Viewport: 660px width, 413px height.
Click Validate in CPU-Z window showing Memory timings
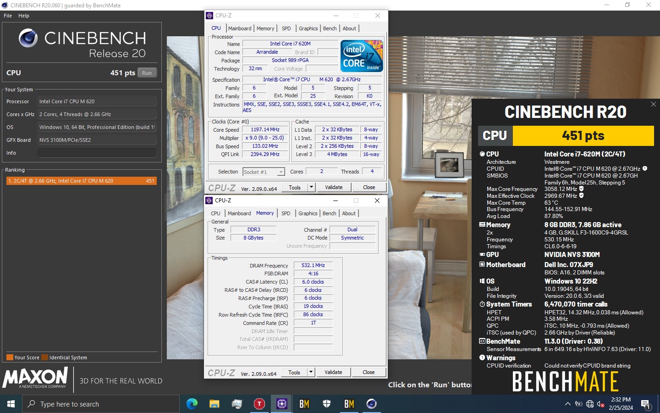click(333, 372)
